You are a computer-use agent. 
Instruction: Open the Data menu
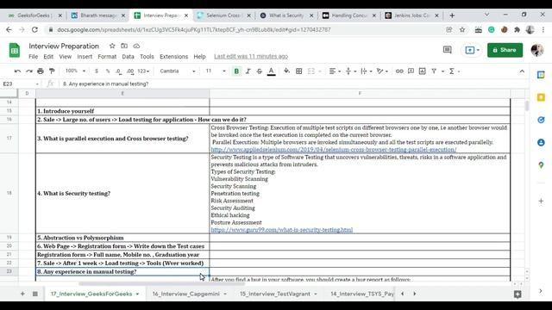coord(128,57)
